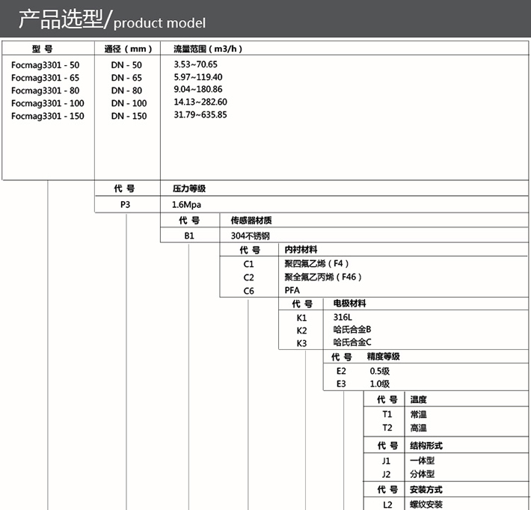Choose the 聚四氟乙烯 (F4) lining material
The width and height of the screenshot is (531, 510).
[316, 264]
